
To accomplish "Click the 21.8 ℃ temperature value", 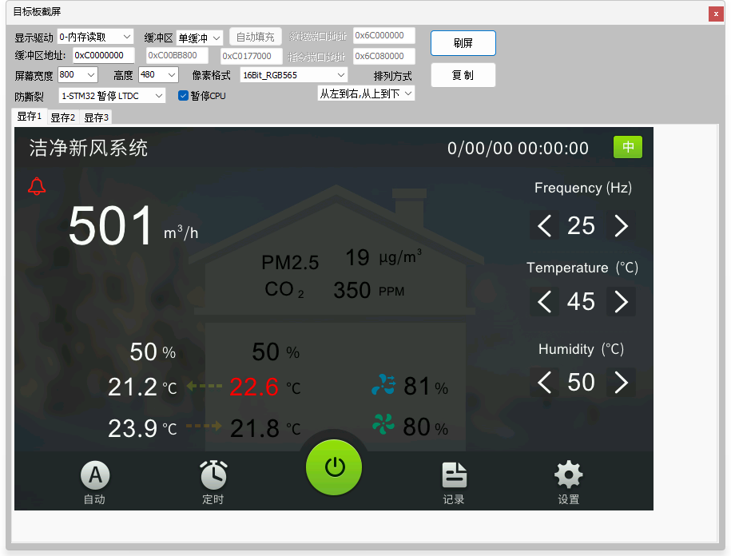I will coord(255,428).
